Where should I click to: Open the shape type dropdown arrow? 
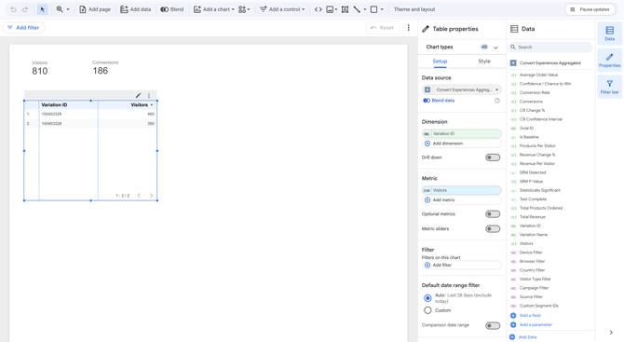[382, 9]
